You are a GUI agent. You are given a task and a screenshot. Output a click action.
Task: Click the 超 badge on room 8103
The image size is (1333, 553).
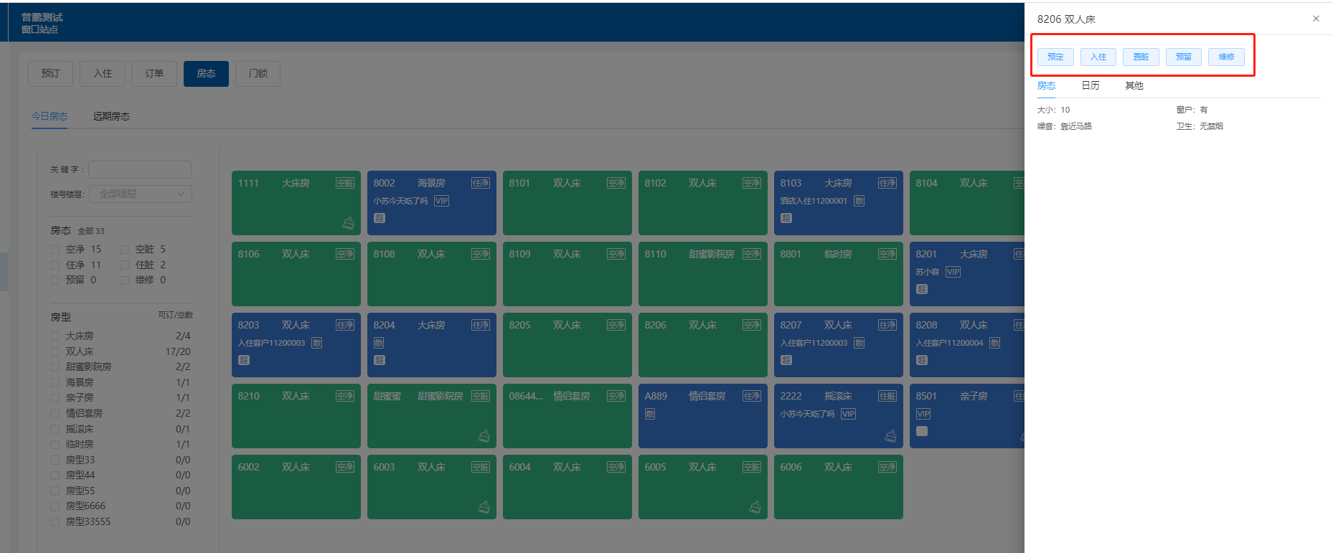tap(786, 218)
